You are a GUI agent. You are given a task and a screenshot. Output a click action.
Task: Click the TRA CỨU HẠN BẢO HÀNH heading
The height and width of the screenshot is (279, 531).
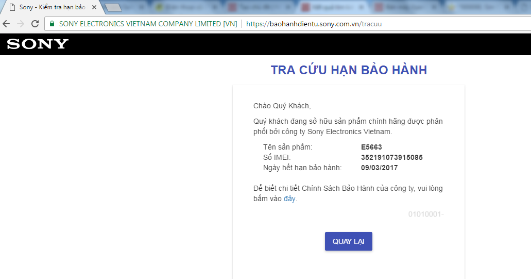click(349, 70)
